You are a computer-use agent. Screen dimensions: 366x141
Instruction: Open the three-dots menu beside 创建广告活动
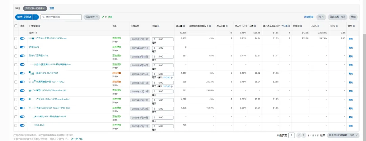click(x=36, y=17)
